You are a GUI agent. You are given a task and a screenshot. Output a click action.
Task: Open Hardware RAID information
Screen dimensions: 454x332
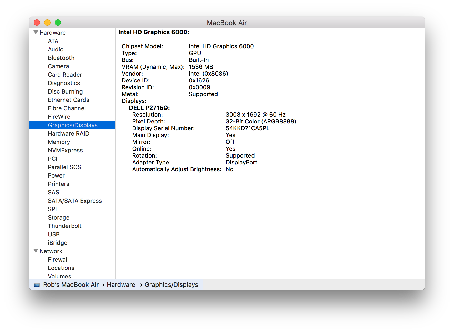(69, 133)
